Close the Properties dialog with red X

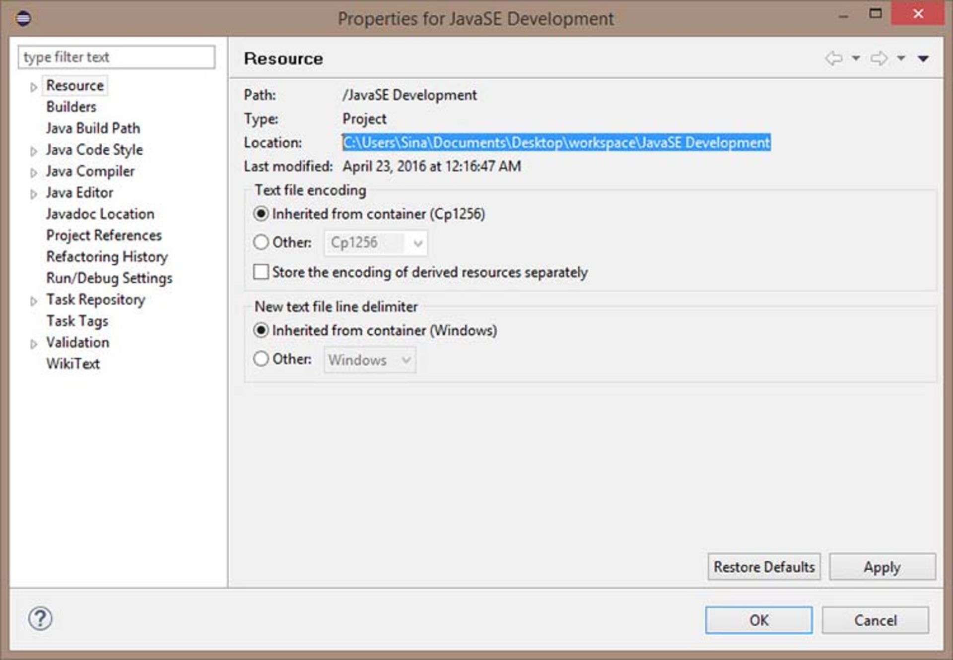click(918, 13)
